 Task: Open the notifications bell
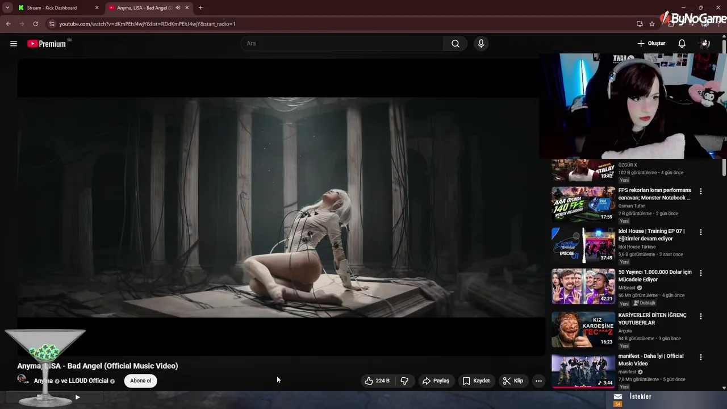682,44
